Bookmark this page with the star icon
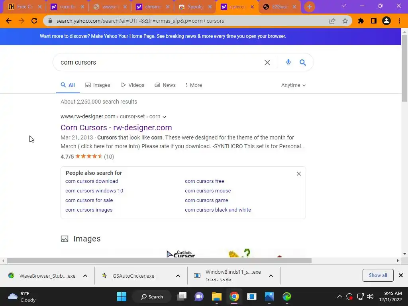Viewport: 408px width, 306px height. coord(345,21)
